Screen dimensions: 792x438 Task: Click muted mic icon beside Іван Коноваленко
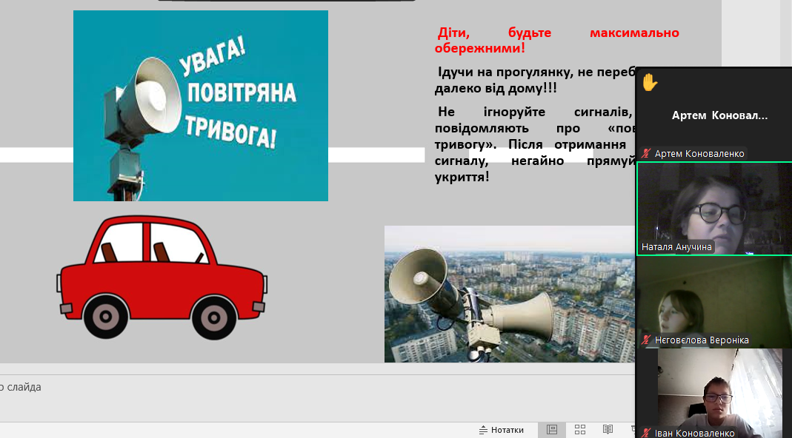[647, 433]
